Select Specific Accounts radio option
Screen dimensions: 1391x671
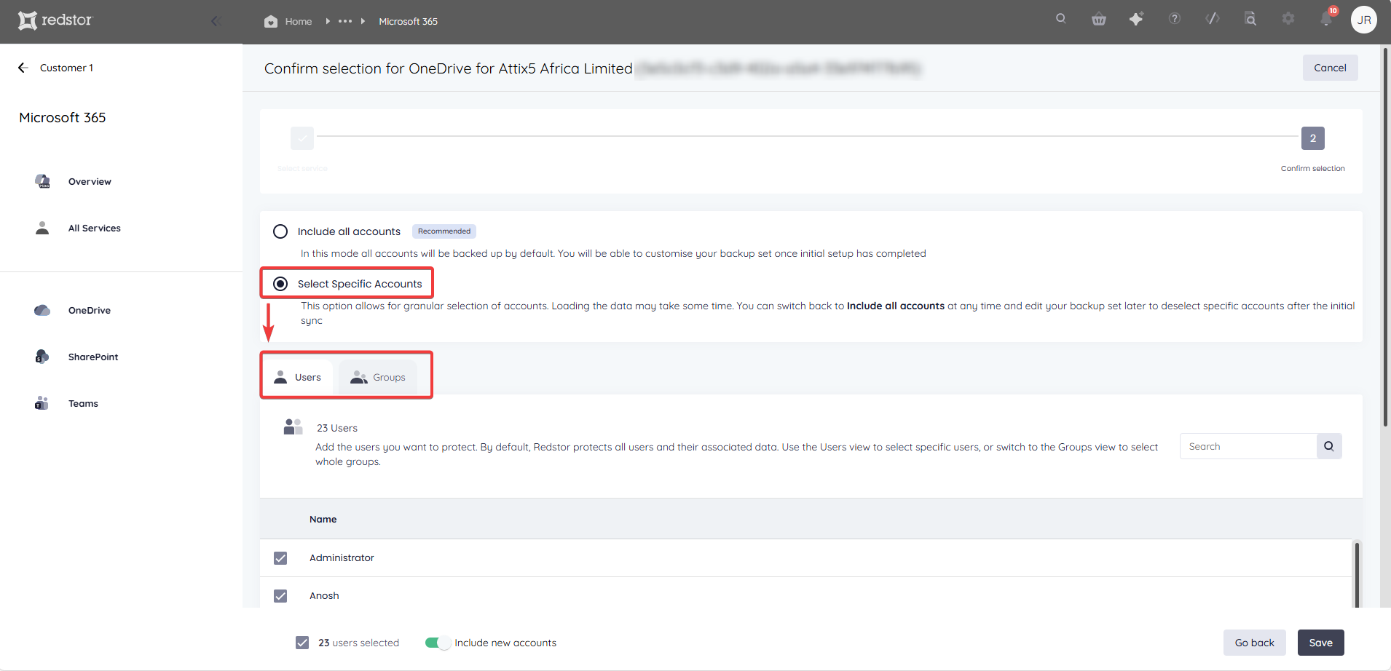pyautogui.click(x=280, y=284)
